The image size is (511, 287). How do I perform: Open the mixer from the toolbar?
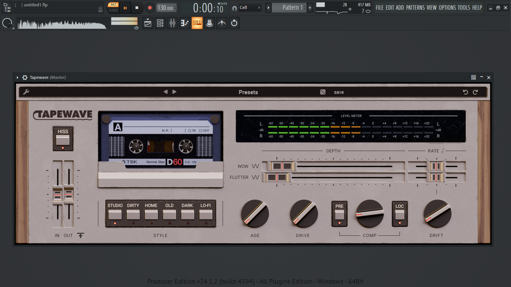point(172,23)
